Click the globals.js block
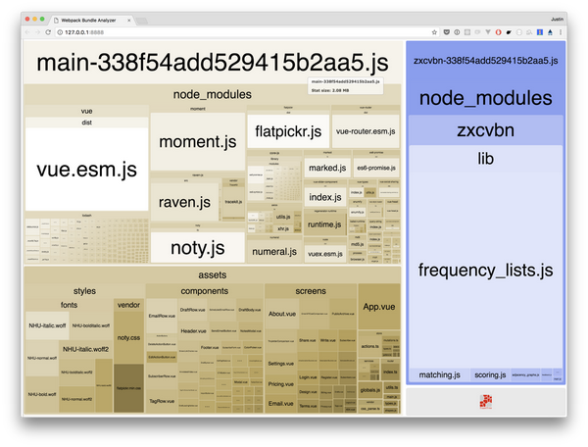The height and width of the screenshot is (447, 588). click(370, 390)
